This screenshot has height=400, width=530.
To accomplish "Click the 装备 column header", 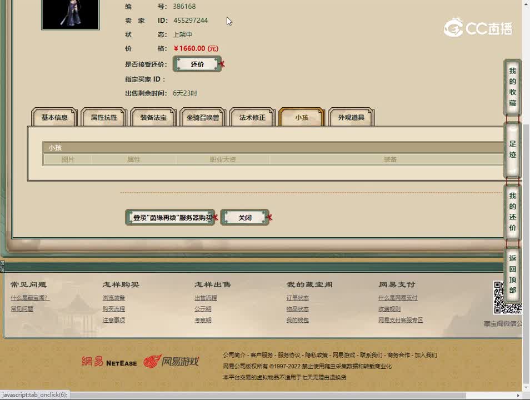I will click(391, 159).
